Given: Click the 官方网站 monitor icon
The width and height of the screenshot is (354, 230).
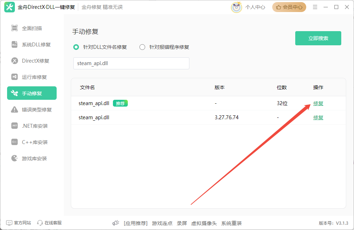Looking at the screenshot, I should (x=9, y=223).
